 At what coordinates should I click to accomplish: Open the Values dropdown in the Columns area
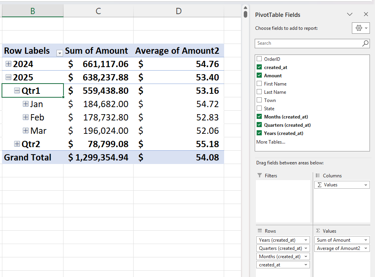[x=366, y=184]
